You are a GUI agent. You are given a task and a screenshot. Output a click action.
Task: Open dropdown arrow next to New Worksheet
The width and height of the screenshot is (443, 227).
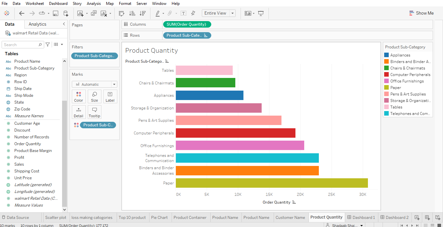click(87, 13)
